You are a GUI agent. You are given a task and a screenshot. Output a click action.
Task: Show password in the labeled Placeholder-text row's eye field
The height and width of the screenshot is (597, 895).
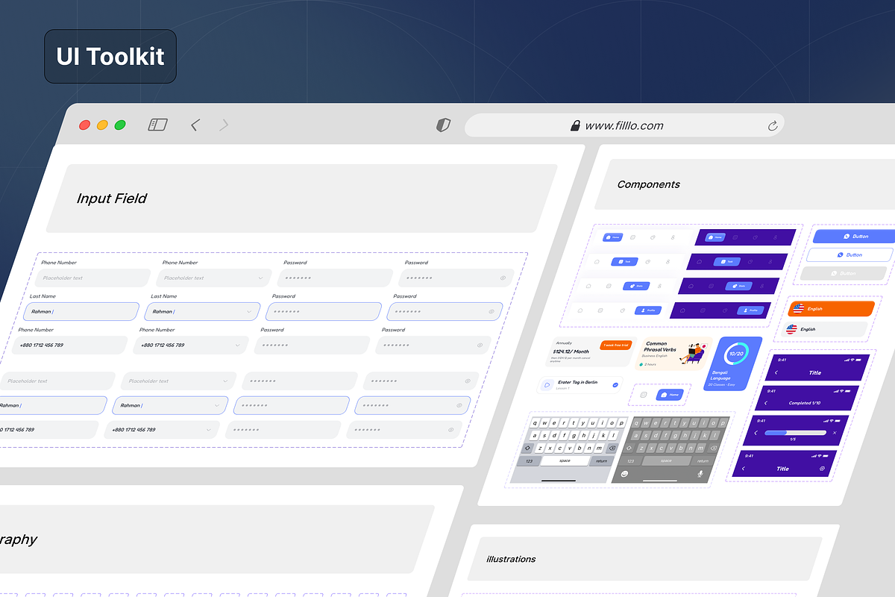pyautogui.click(x=503, y=278)
